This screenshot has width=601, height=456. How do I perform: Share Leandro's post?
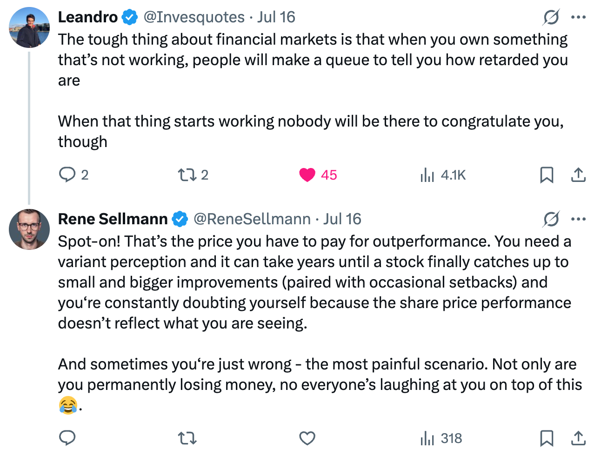578,175
